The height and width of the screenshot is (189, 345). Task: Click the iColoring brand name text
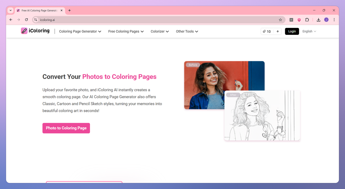(39, 31)
